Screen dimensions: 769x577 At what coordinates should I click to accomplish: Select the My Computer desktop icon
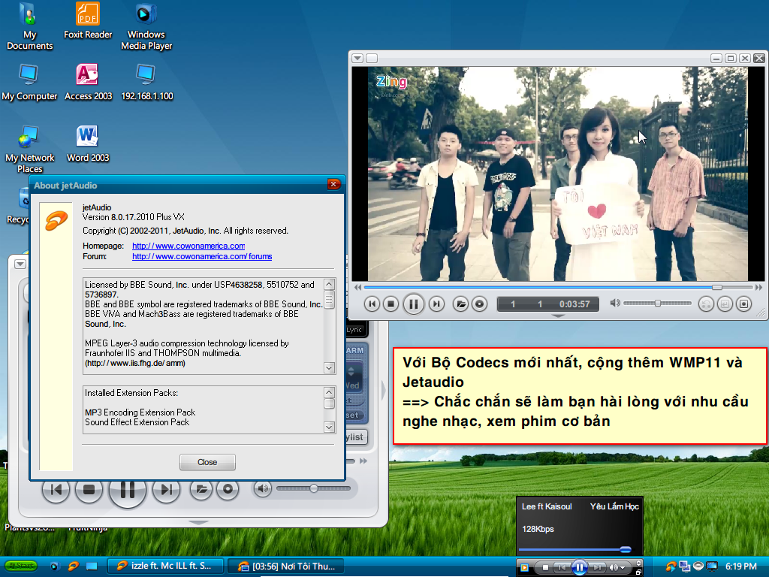[x=29, y=83]
